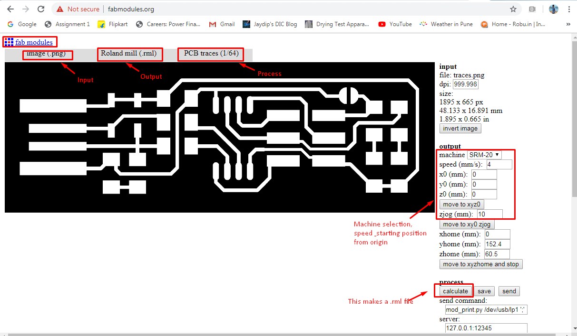Open Home - Robu.in bookmark
This screenshot has width=577, height=336.
513,24
